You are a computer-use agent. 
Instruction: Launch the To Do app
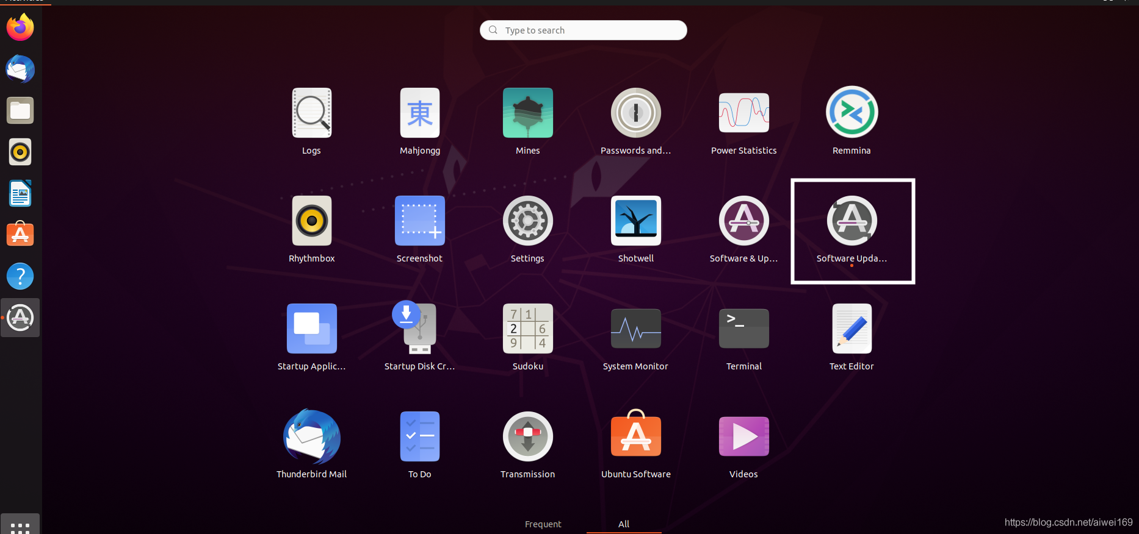pyautogui.click(x=420, y=437)
